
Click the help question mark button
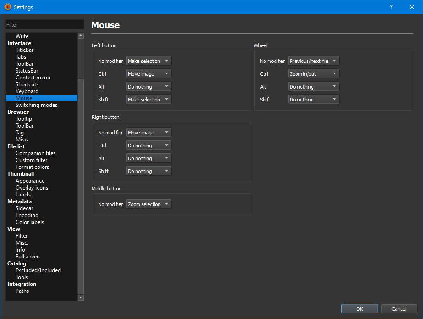pyautogui.click(x=391, y=7)
